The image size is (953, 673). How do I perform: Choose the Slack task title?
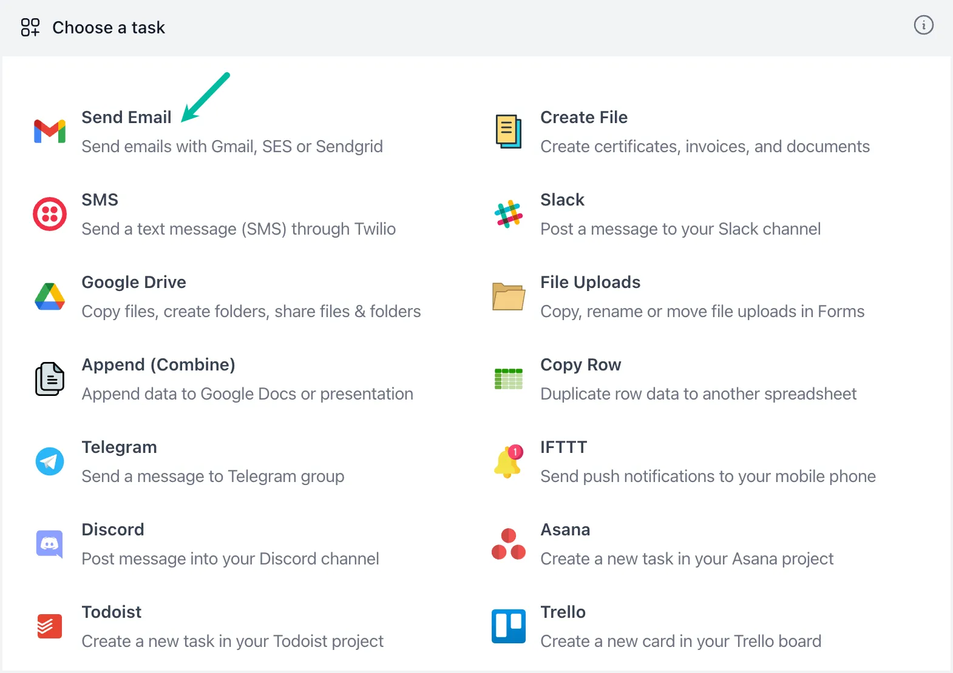coord(563,199)
